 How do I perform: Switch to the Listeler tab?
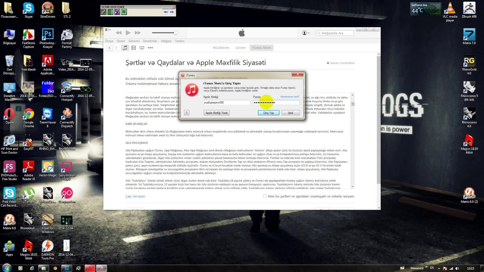pos(240,48)
